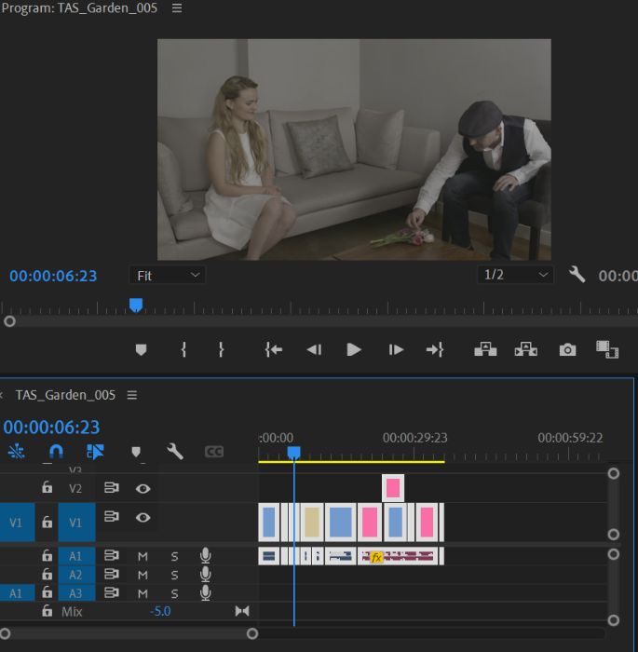
Task: Click the timeline playhead position timecode
Action: coord(51,428)
